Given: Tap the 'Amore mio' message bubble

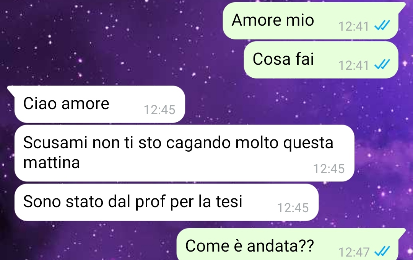Looking at the screenshot, I should click(311, 21).
